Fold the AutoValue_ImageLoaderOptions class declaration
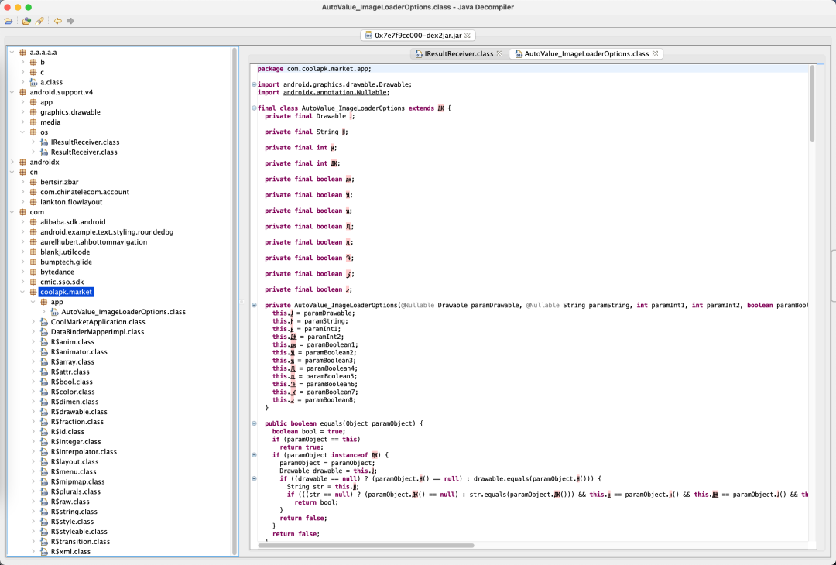The image size is (836, 565). click(x=254, y=108)
